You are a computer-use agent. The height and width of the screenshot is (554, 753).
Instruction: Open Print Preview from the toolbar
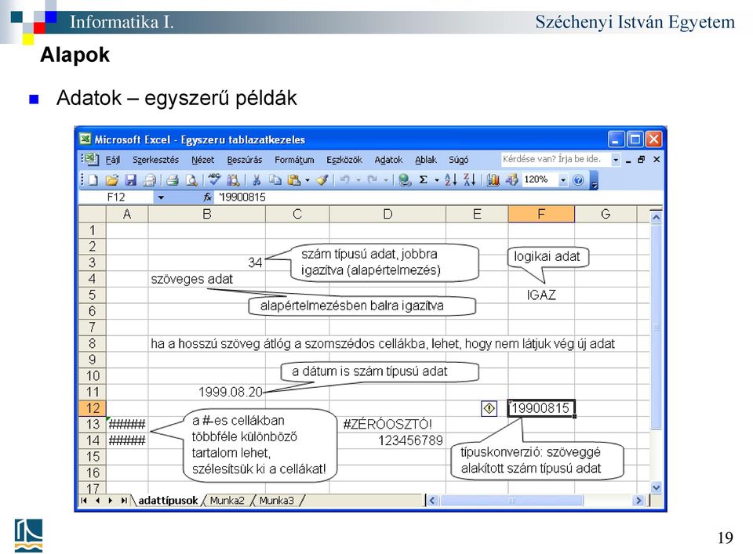pos(191,180)
